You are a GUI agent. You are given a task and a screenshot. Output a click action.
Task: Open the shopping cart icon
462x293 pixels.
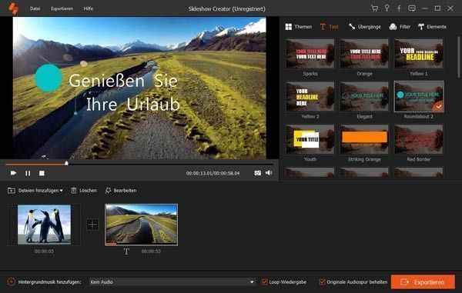tap(374, 8)
